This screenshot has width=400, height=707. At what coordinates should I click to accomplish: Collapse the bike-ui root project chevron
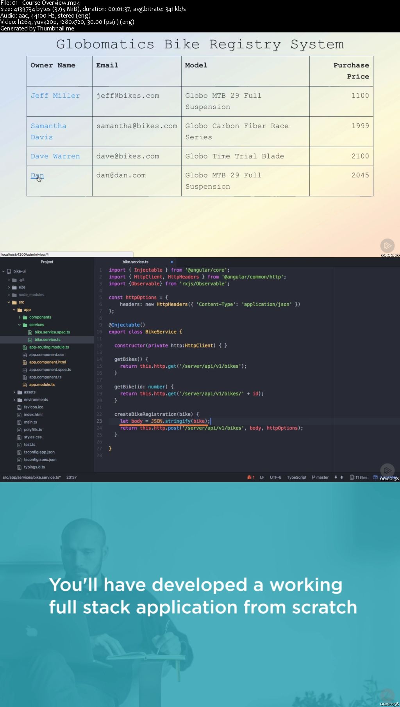coord(4,271)
